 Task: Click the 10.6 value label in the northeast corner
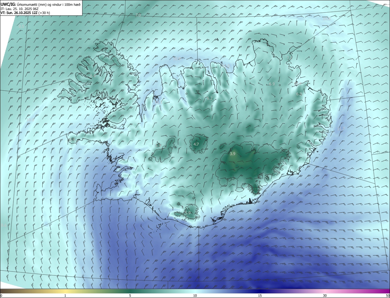pyautogui.click(x=327, y=19)
